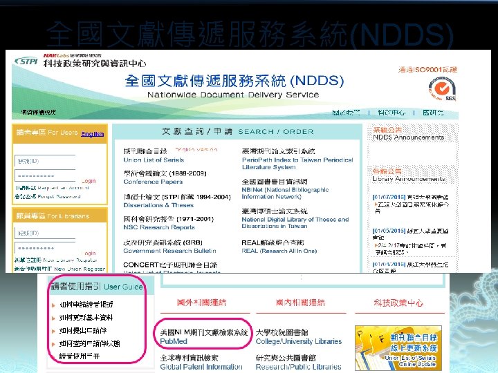Click the 國研院 header navigation link

point(433,113)
